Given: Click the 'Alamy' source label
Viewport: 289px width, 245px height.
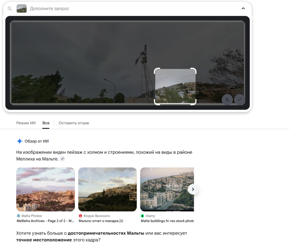Looking at the screenshot, I should pos(150,216).
